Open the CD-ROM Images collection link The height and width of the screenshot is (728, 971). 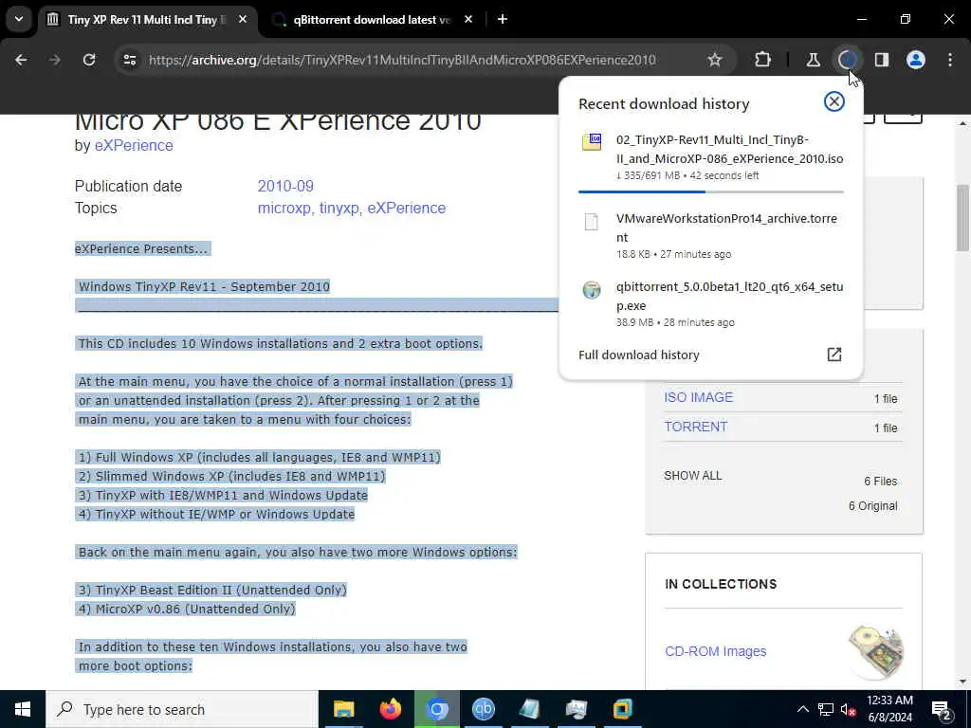(715, 651)
